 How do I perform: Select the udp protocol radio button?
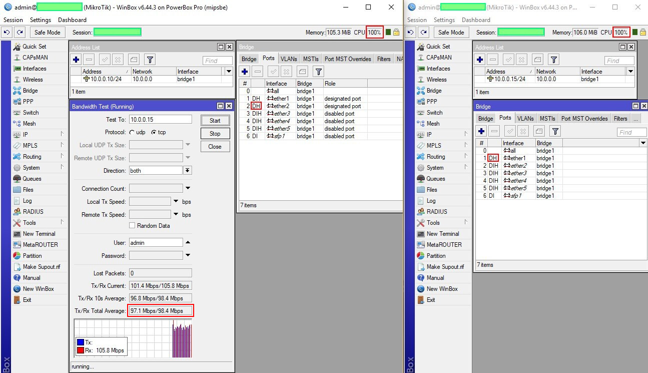coord(132,133)
